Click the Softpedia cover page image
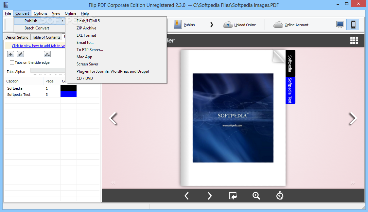368x212 pixels. 233,118
